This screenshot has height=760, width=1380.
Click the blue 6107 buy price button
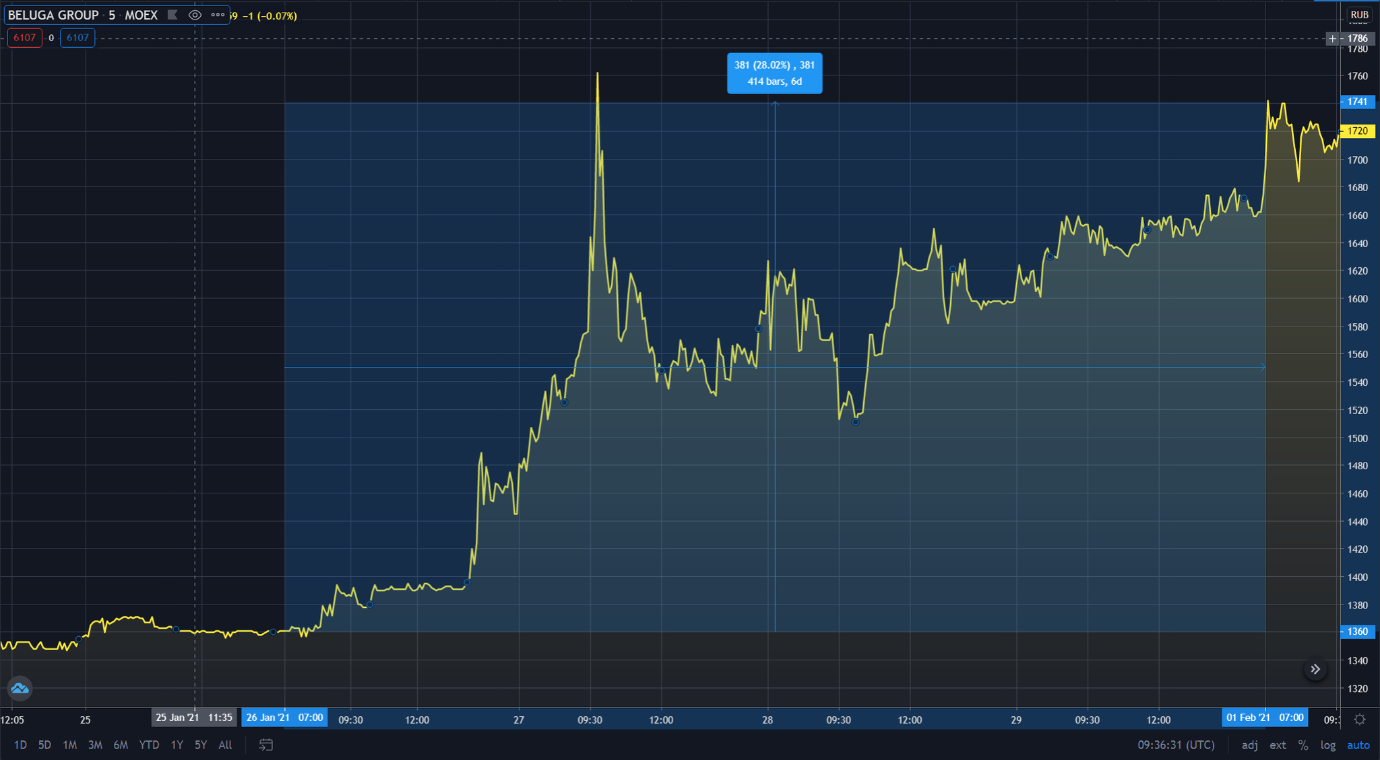pos(77,38)
